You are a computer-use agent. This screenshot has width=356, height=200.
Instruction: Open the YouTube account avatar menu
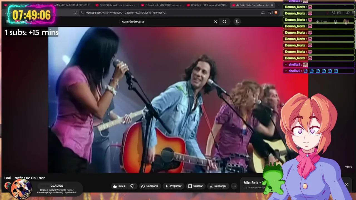[x=346, y=22]
